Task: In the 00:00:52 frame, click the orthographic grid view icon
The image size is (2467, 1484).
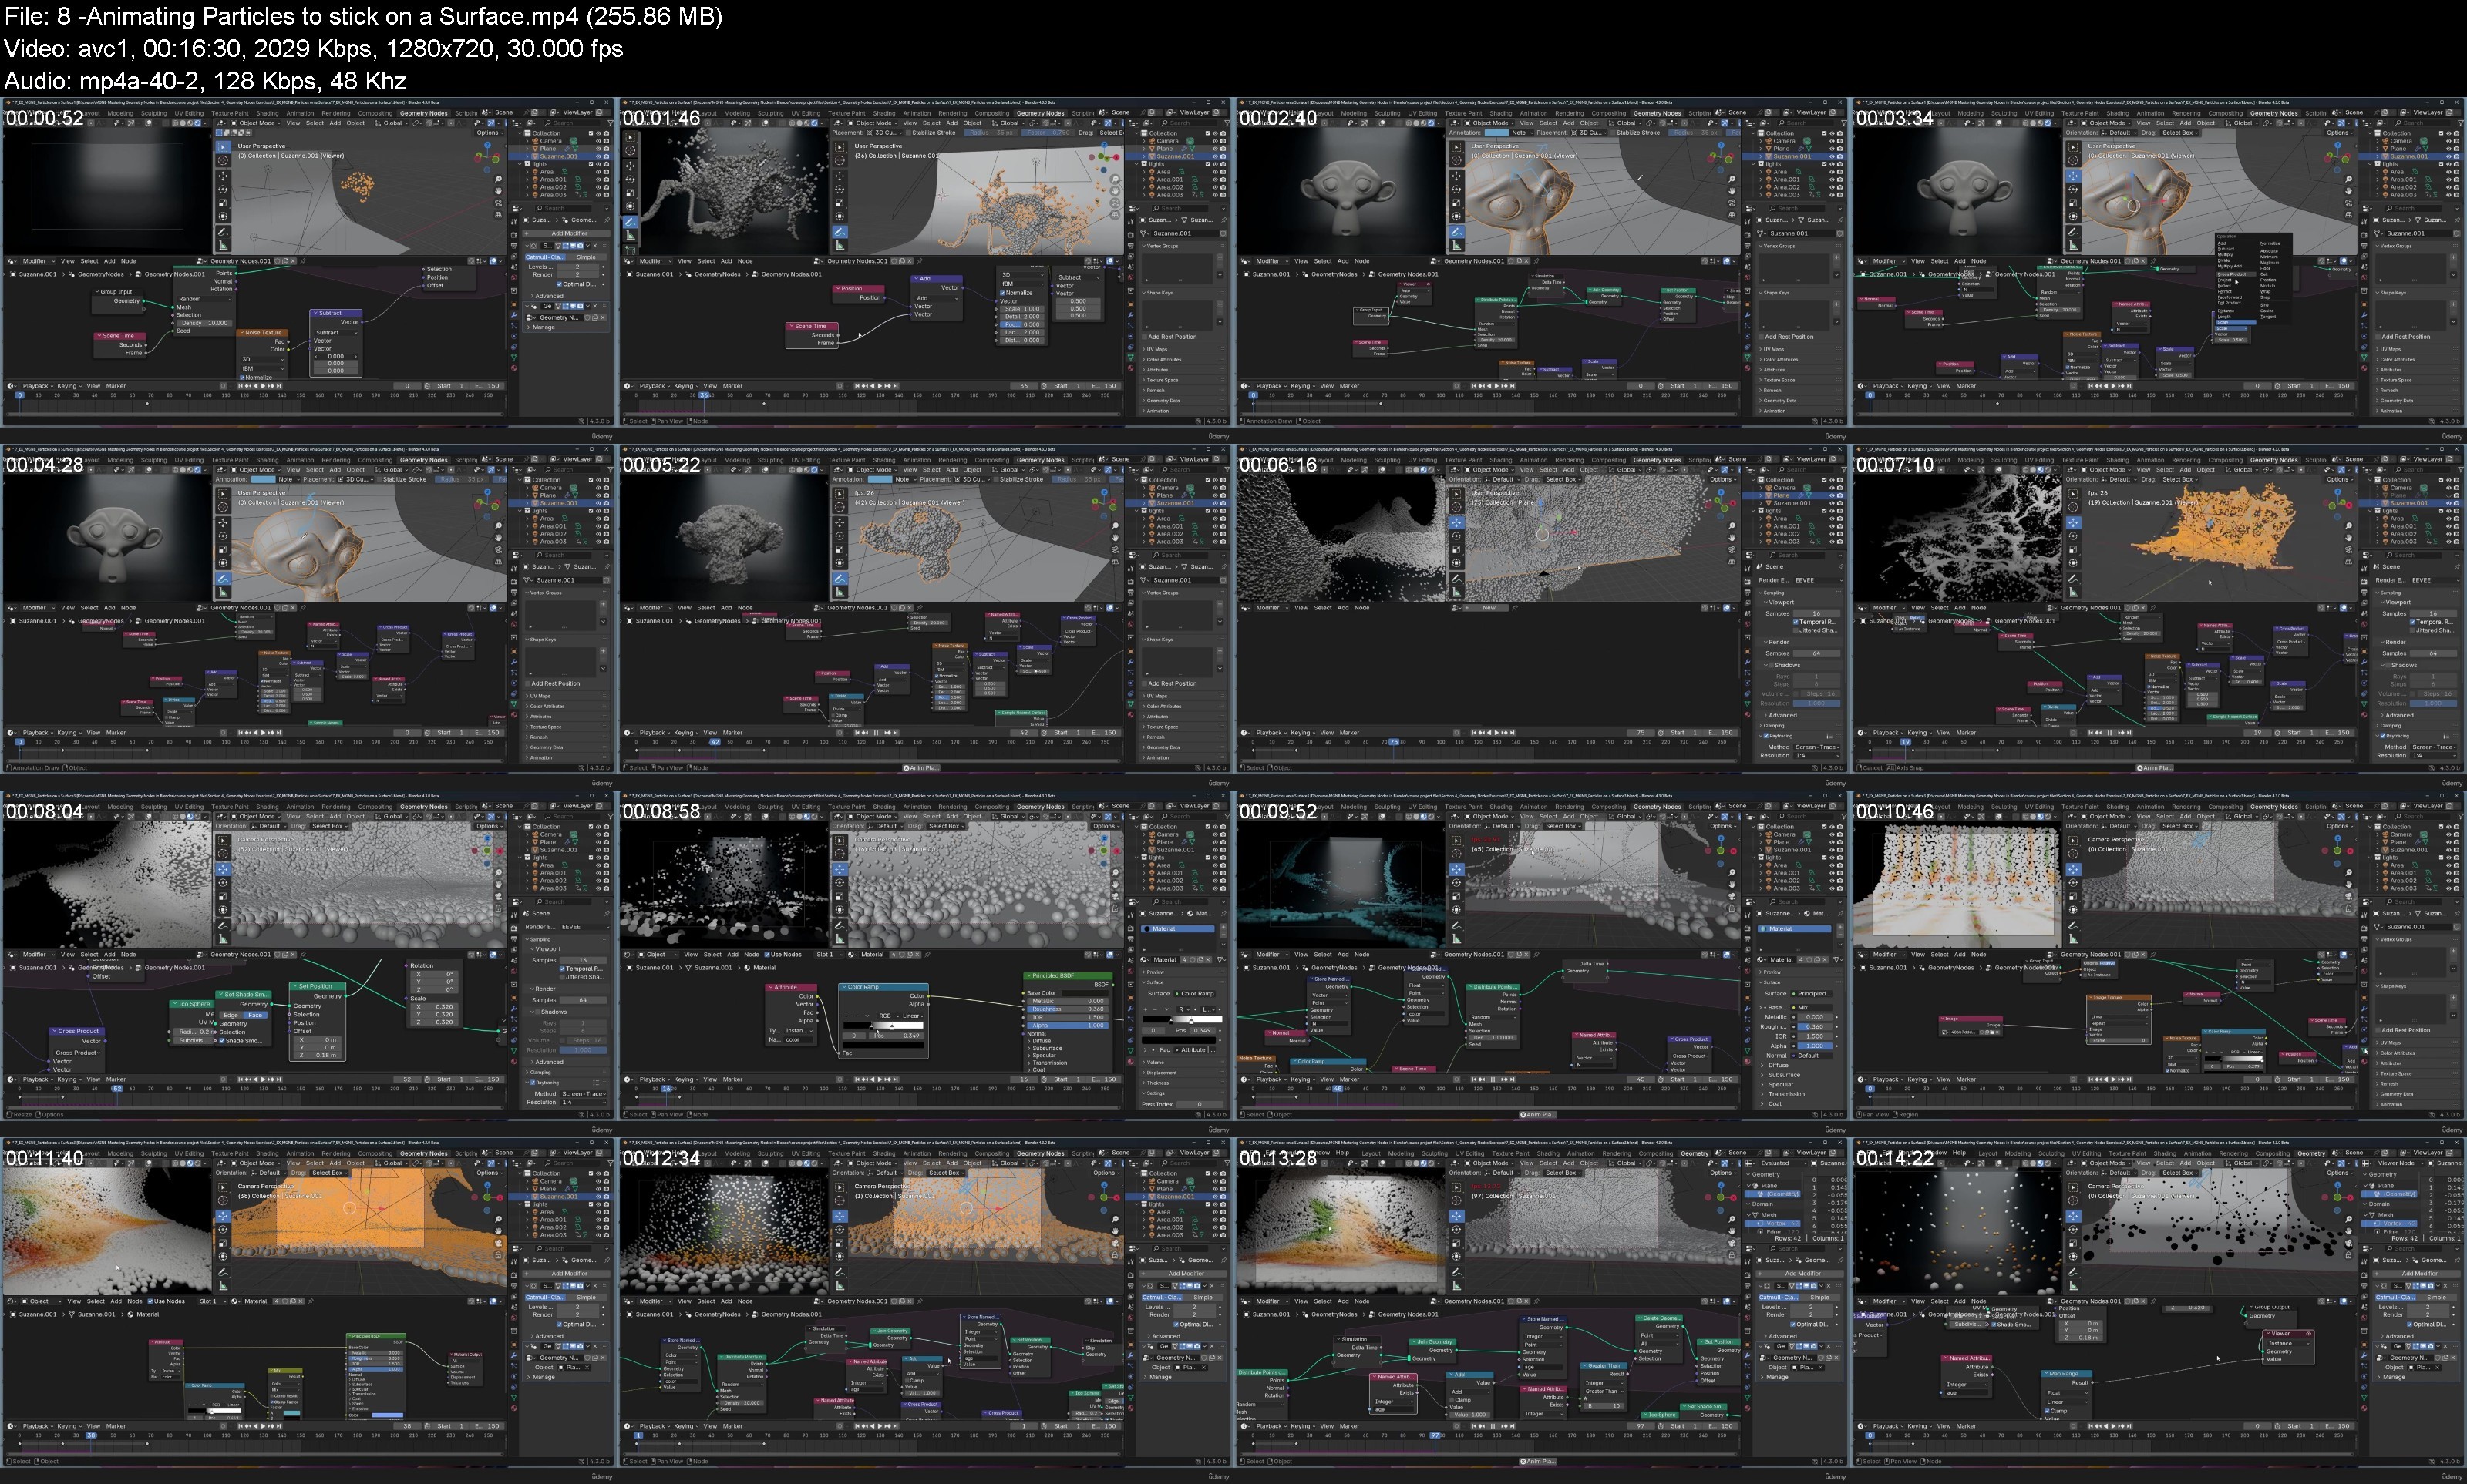Action: [498, 215]
